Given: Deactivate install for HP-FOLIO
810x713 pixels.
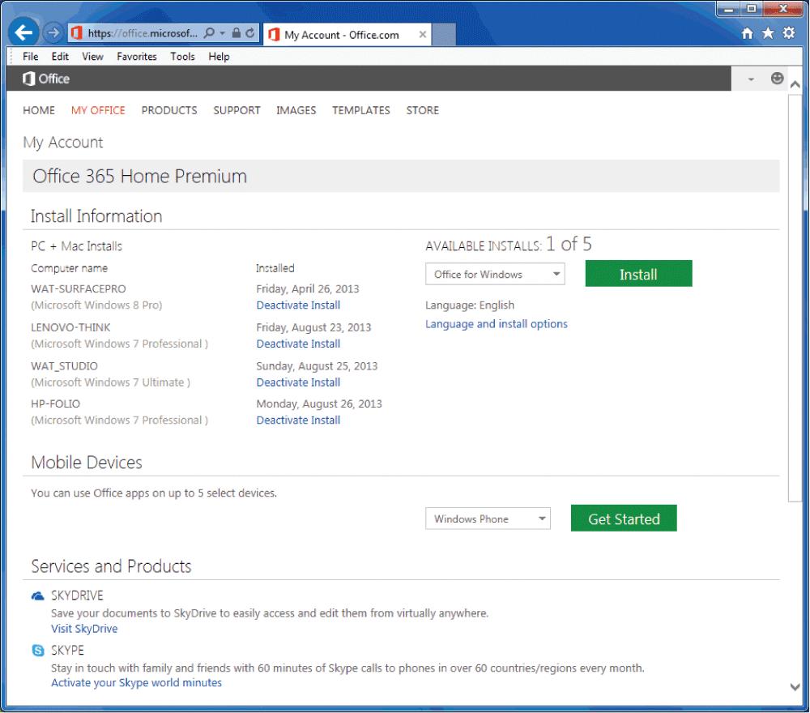Looking at the screenshot, I should coord(298,420).
